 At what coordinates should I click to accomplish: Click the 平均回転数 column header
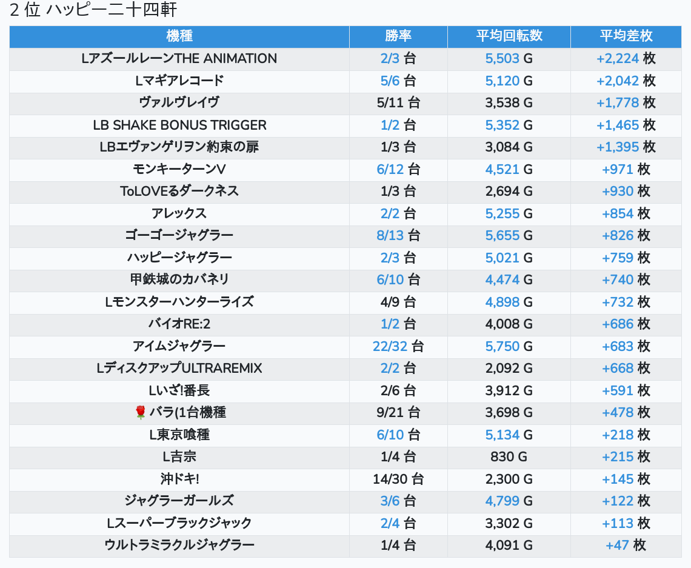tap(509, 36)
